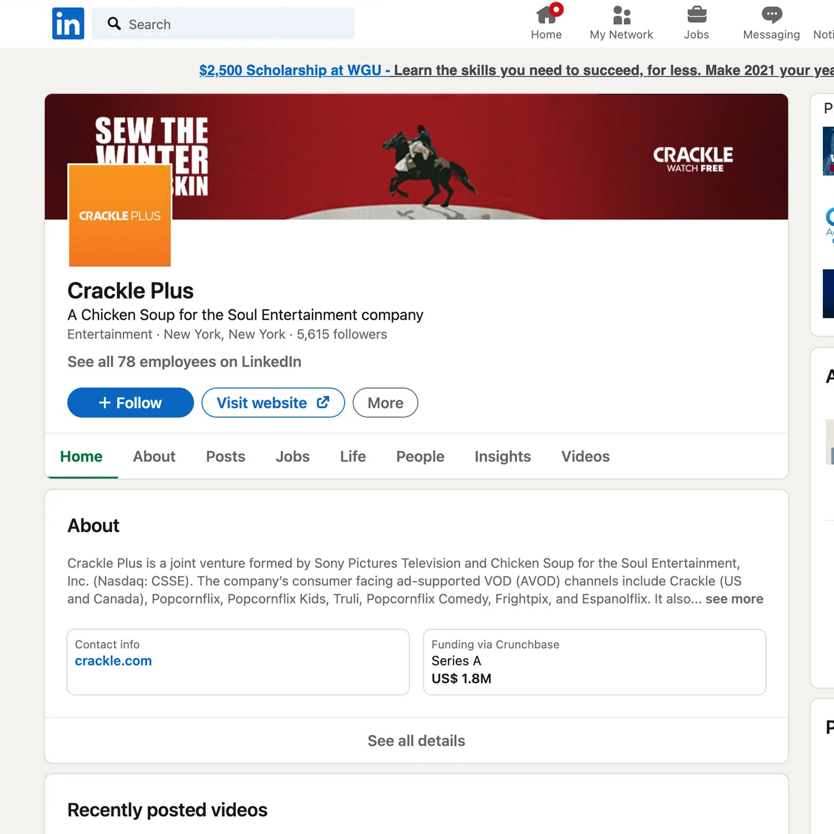Click the Jobs briefcase icon
Image resolution: width=834 pixels, height=834 pixels.
pos(696,16)
